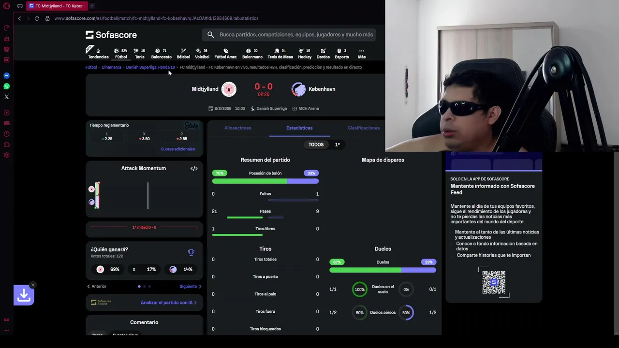The image size is (619, 348).
Task: Open GX icon at sidebar bottom
Action: (x=7, y=319)
